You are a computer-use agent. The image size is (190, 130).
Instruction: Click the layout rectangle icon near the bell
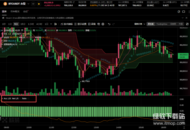click(183, 12)
